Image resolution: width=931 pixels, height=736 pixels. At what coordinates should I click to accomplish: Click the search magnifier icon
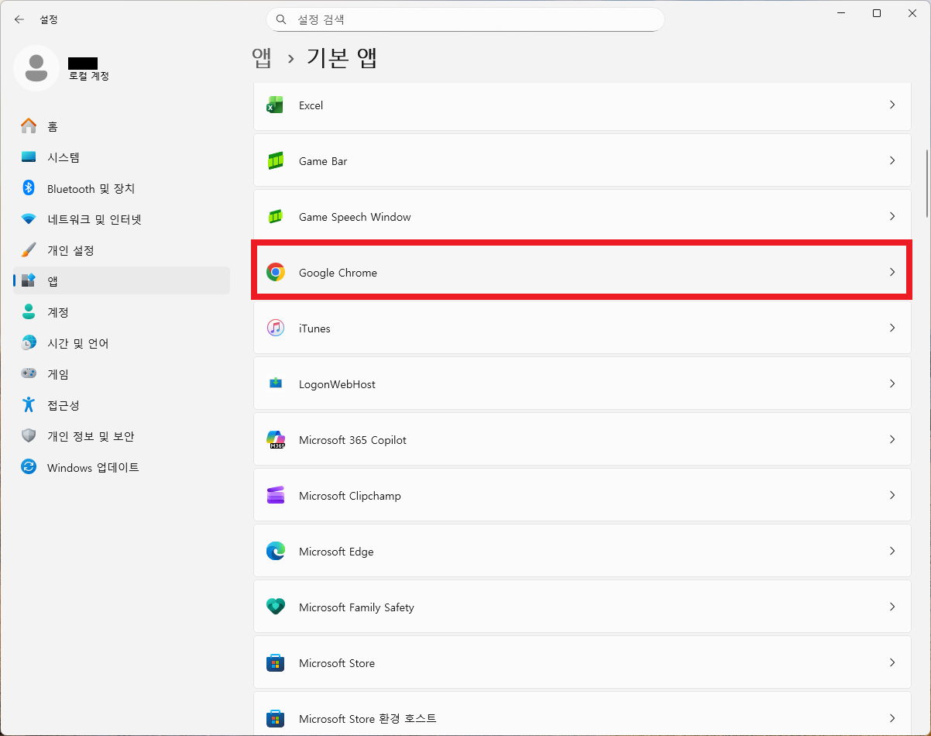pos(282,19)
